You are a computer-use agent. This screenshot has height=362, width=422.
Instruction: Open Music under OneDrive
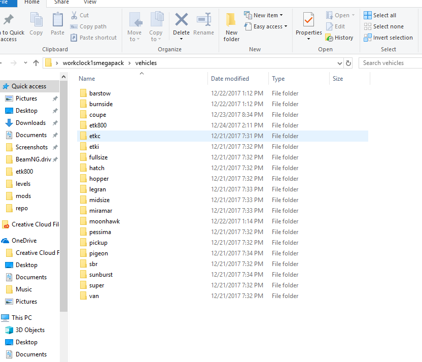[x=19, y=289]
